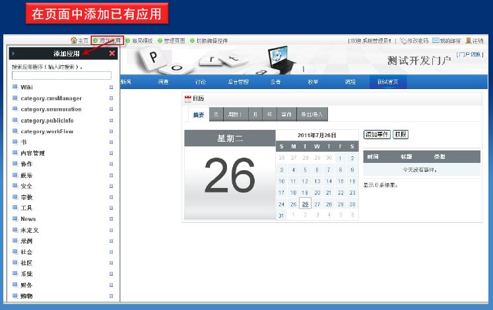Click the 主页 home icon
The image size is (493, 310).
click(74, 41)
